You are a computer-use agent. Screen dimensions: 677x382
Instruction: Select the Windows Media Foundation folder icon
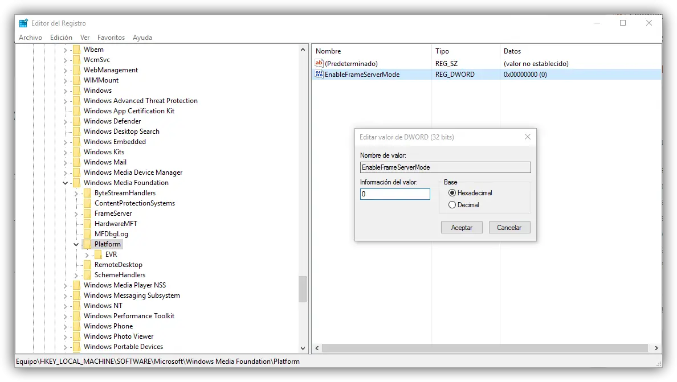(77, 183)
